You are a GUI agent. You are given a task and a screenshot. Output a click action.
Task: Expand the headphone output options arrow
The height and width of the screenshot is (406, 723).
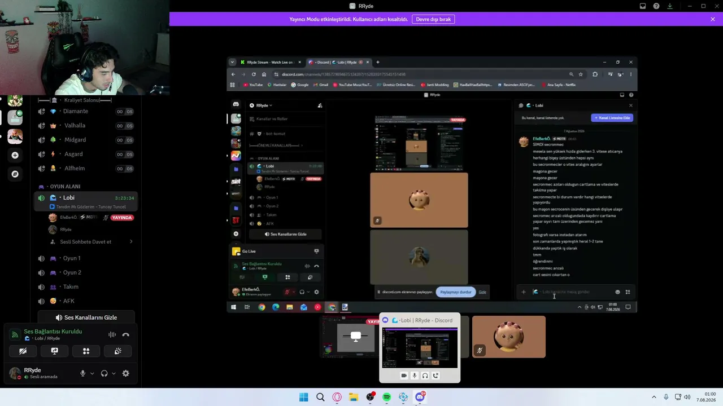point(114,373)
